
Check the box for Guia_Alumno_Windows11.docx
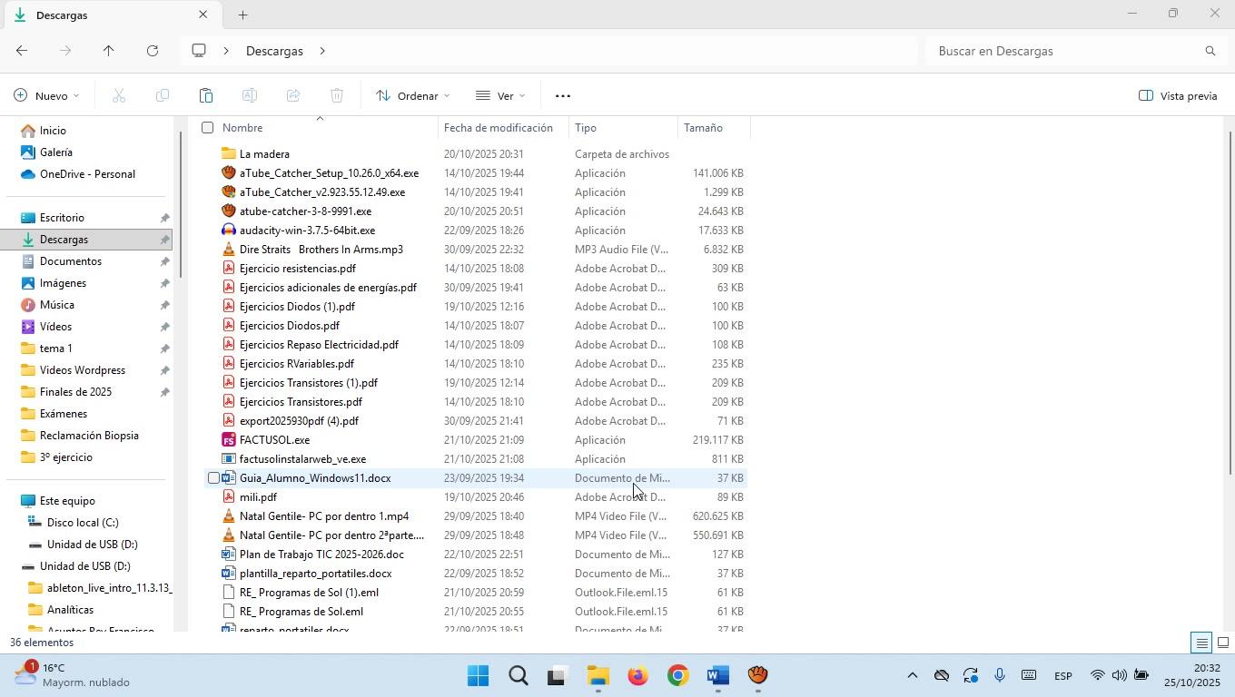tap(213, 478)
